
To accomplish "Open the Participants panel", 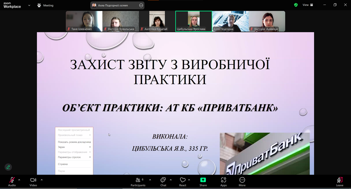I will pos(138,180).
